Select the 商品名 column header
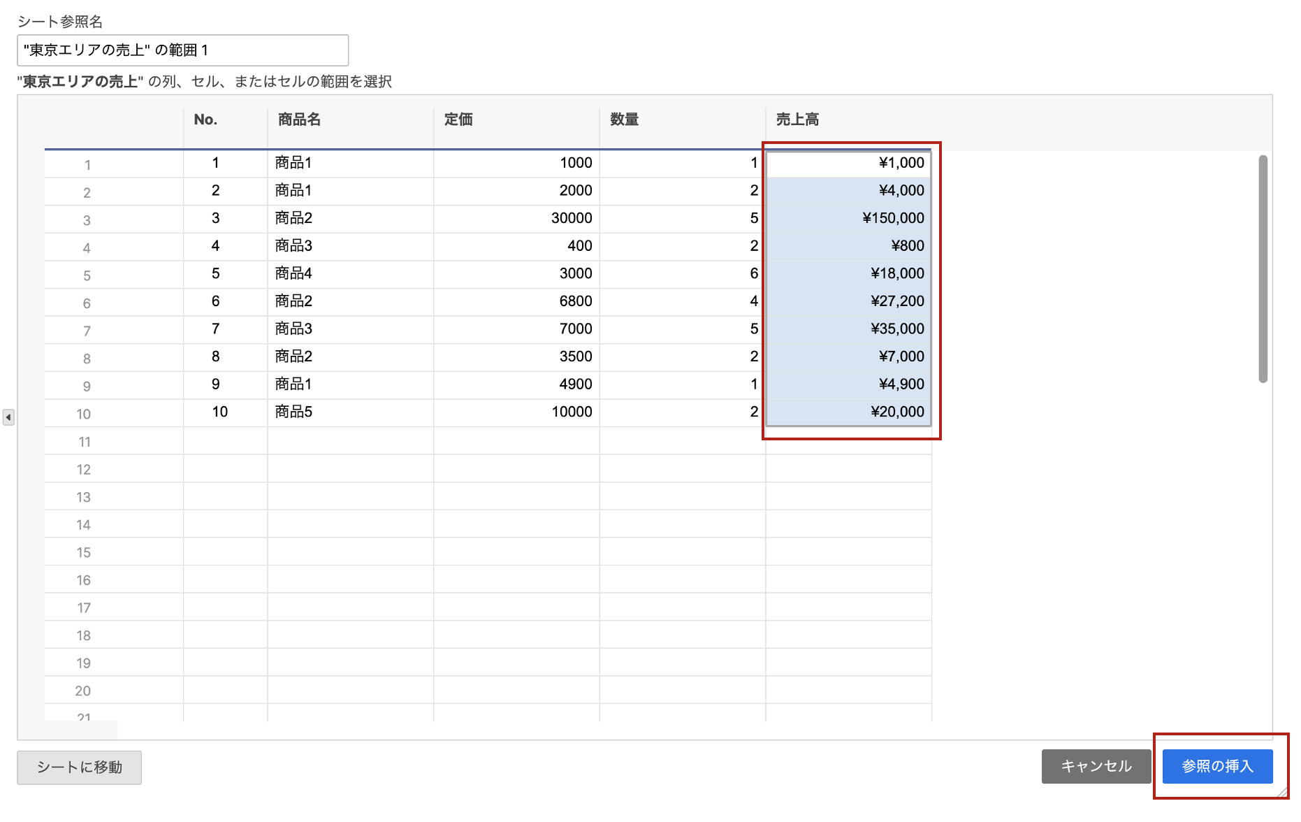Screen dimensions: 1301x822 tap(350, 120)
